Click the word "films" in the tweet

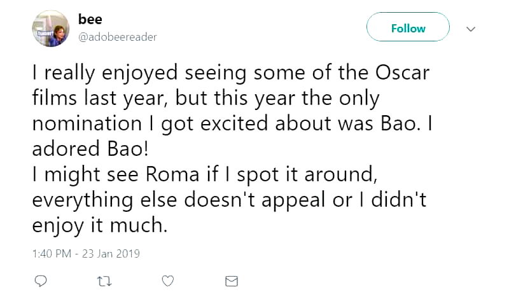point(57,99)
